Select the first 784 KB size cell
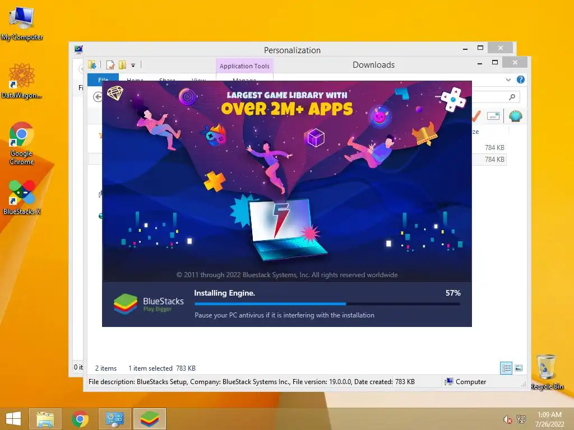Image resolution: width=574 pixels, height=430 pixels. click(x=494, y=148)
